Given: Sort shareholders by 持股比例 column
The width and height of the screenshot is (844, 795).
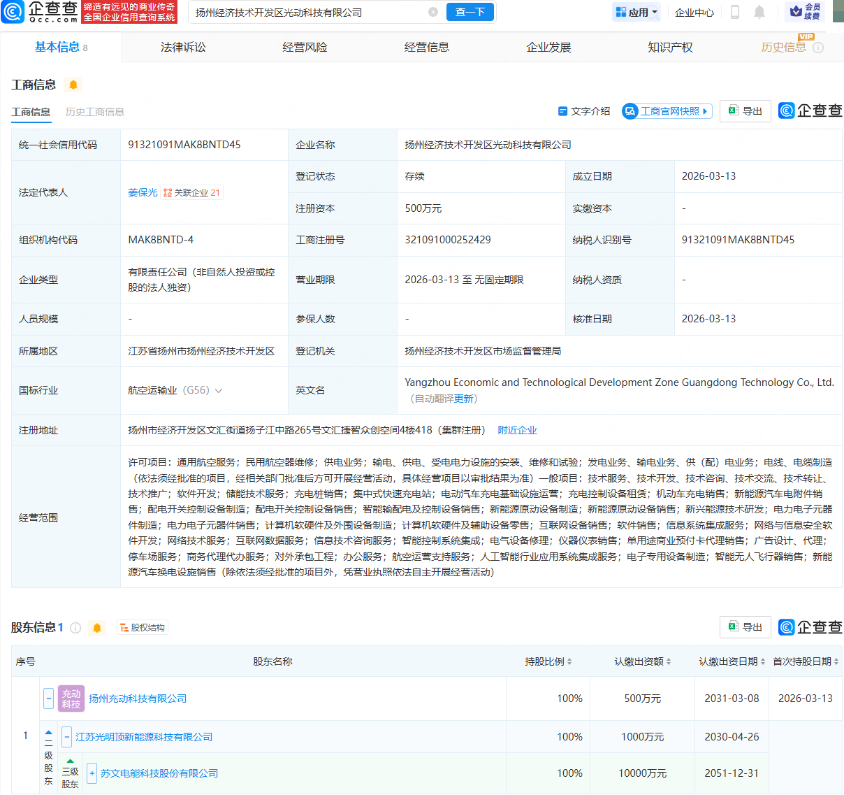Looking at the screenshot, I should tap(548, 661).
